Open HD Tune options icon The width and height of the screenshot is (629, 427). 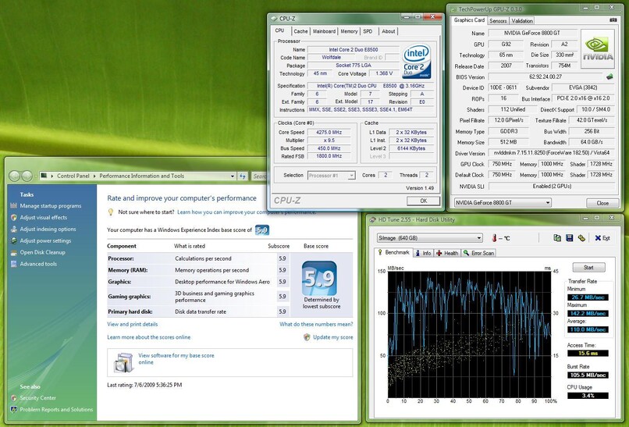(x=581, y=238)
